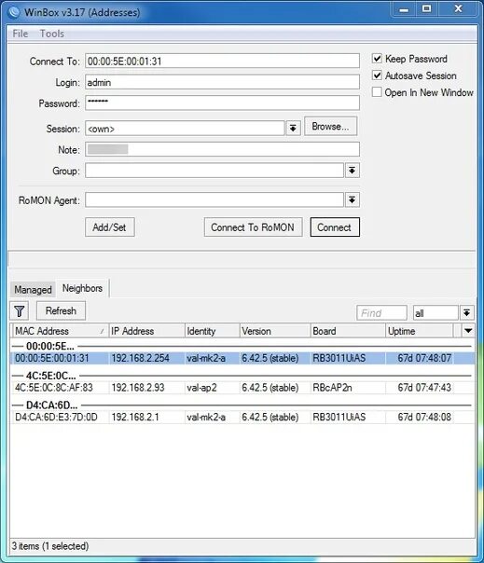Sort by IP Address column header

[146, 331]
